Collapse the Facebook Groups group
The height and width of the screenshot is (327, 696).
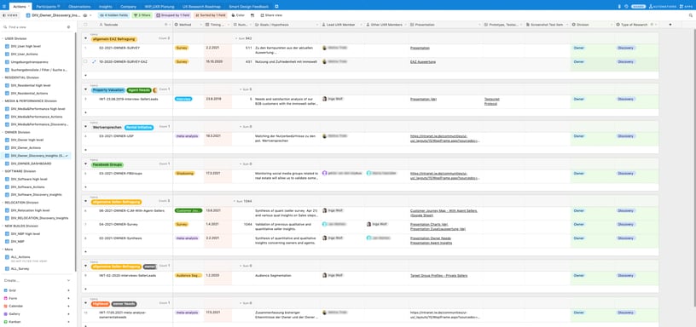click(85, 164)
